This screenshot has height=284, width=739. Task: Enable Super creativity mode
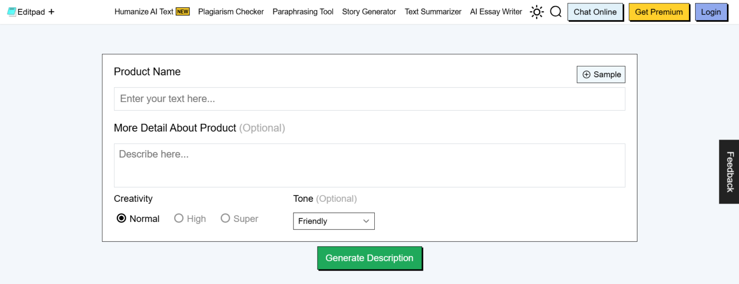(225, 218)
